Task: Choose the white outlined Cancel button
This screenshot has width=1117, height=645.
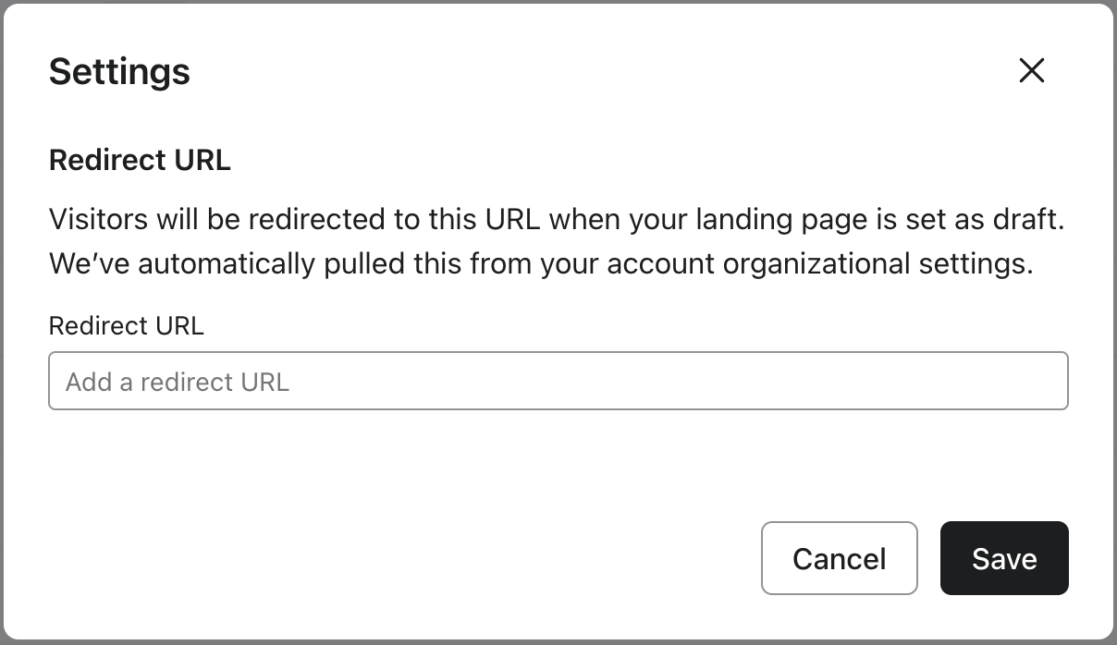Action: point(839,558)
